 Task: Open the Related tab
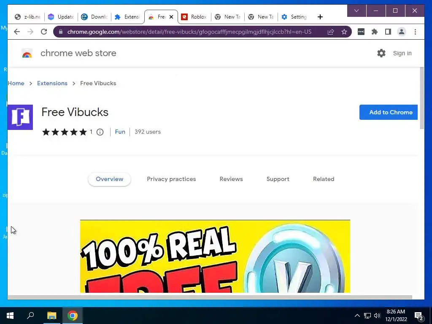(x=324, y=179)
